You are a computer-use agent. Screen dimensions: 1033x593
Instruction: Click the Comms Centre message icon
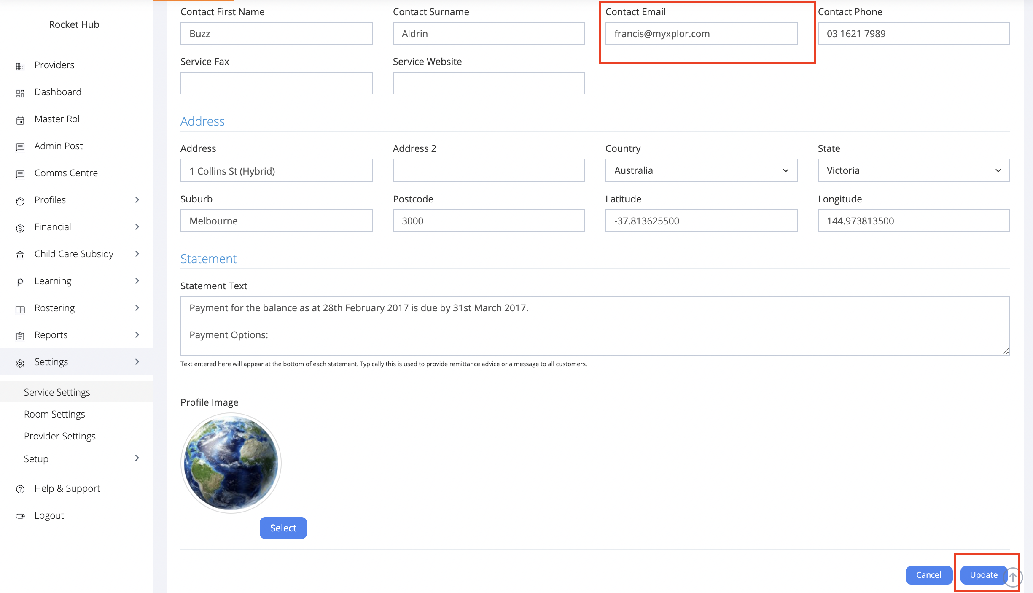[x=20, y=174]
